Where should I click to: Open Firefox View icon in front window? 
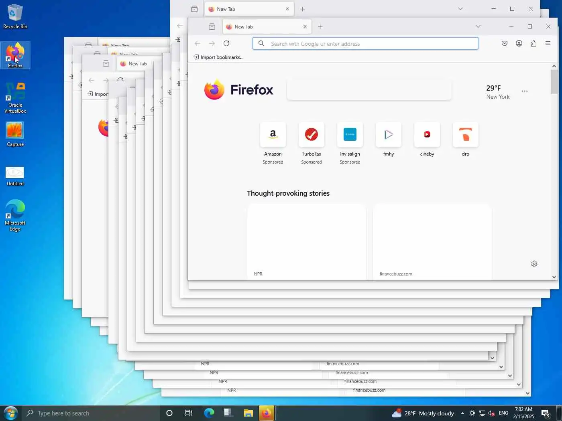coord(212,26)
